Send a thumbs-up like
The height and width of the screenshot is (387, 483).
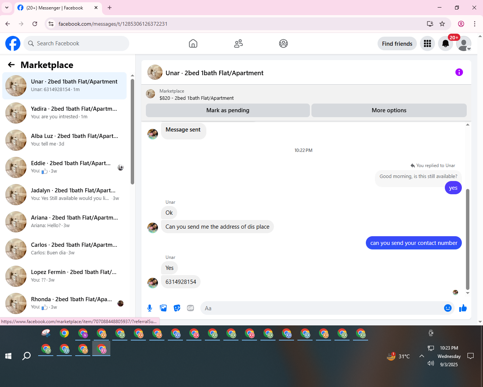[463, 308]
